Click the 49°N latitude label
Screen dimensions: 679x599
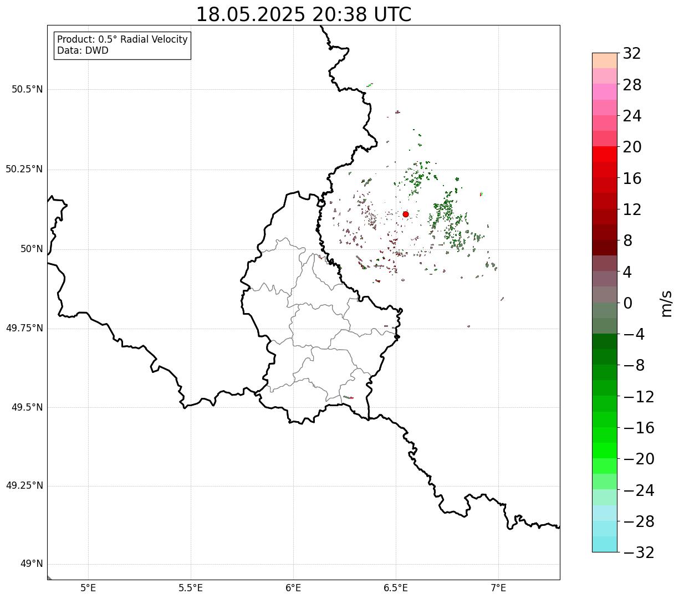click(x=32, y=564)
